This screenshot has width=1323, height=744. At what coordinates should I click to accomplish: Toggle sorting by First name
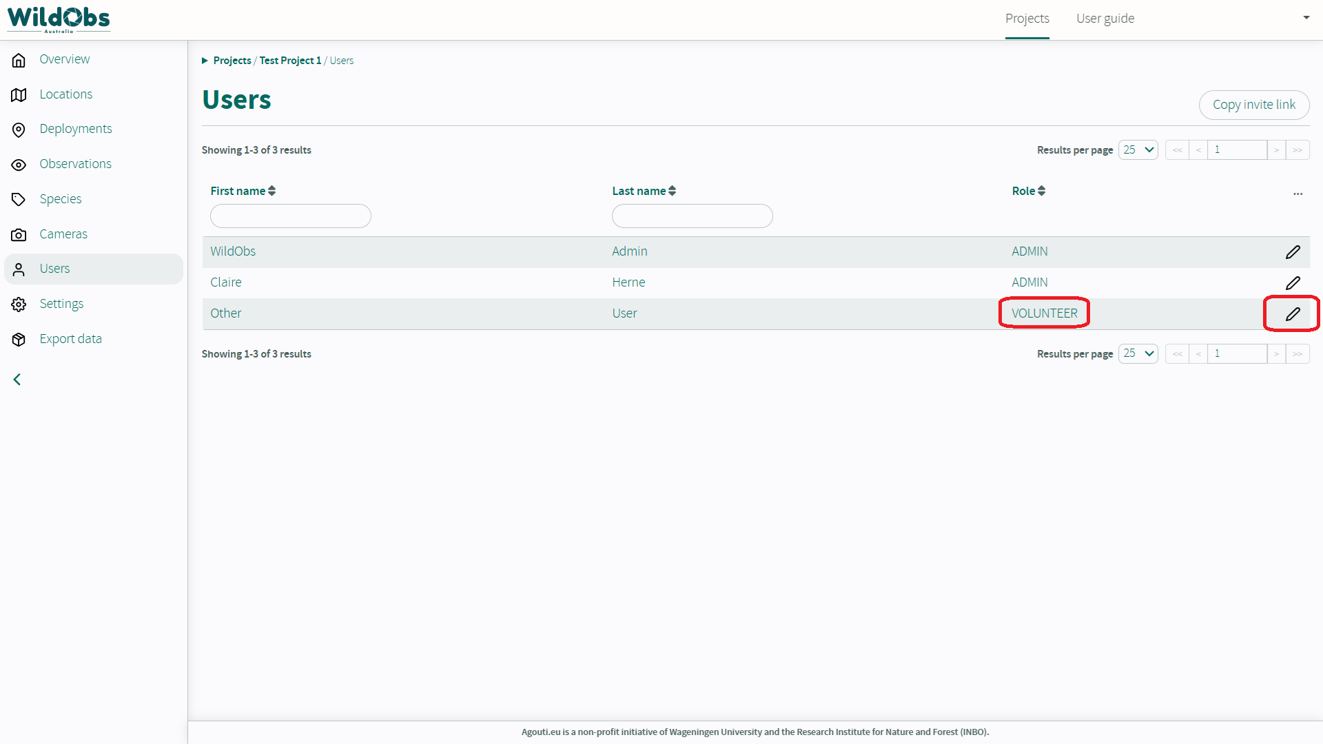[271, 191]
